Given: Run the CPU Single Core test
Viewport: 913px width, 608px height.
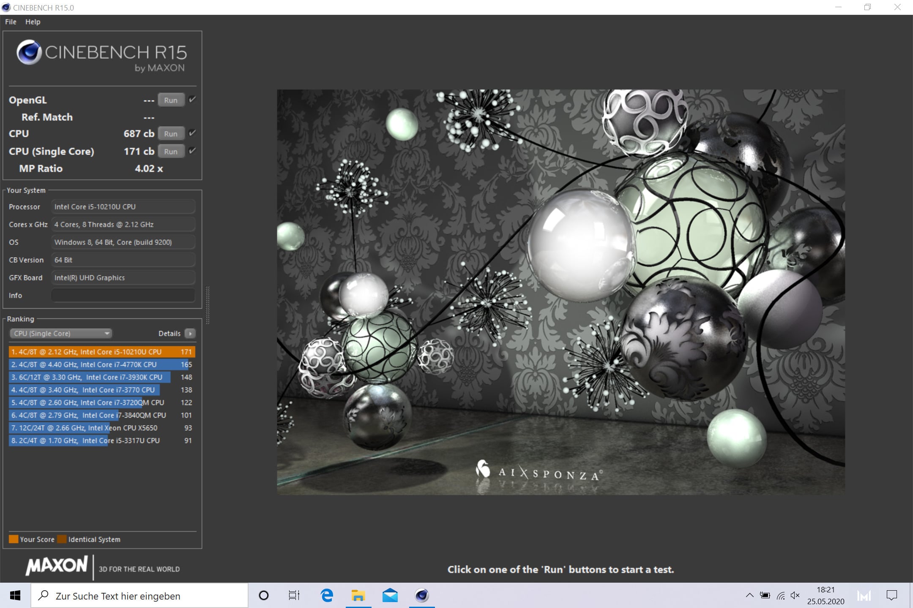Looking at the screenshot, I should [x=171, y=151].
